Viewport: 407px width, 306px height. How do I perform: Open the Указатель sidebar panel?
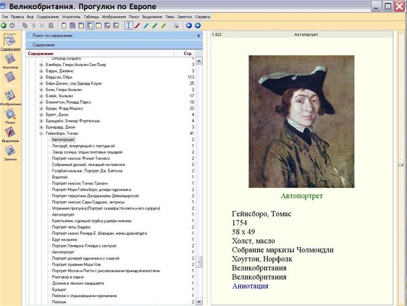point(10,60)
